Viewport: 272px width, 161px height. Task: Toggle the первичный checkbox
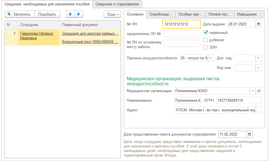coord(206,32)
